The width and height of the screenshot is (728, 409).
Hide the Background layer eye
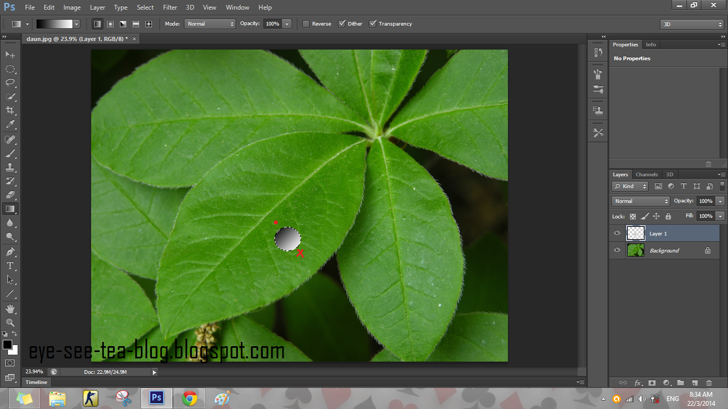[x=617, y=250]
